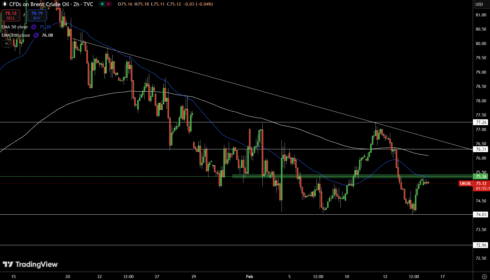The width and height of the screenshot is (490, 280).
Task: Click the change value '−0.03 (−0.04%)'
Action: [x=198, y=4]
